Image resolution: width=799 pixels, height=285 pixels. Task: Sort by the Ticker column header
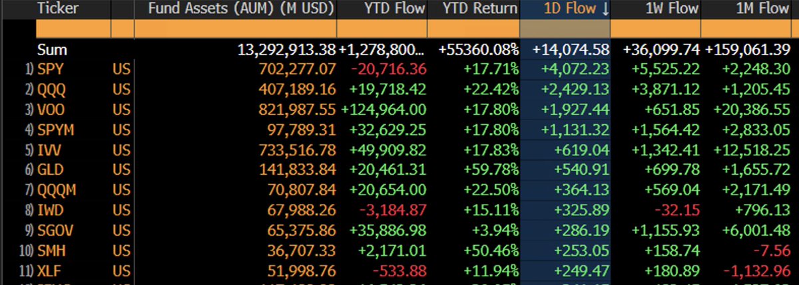coord(59,9)
